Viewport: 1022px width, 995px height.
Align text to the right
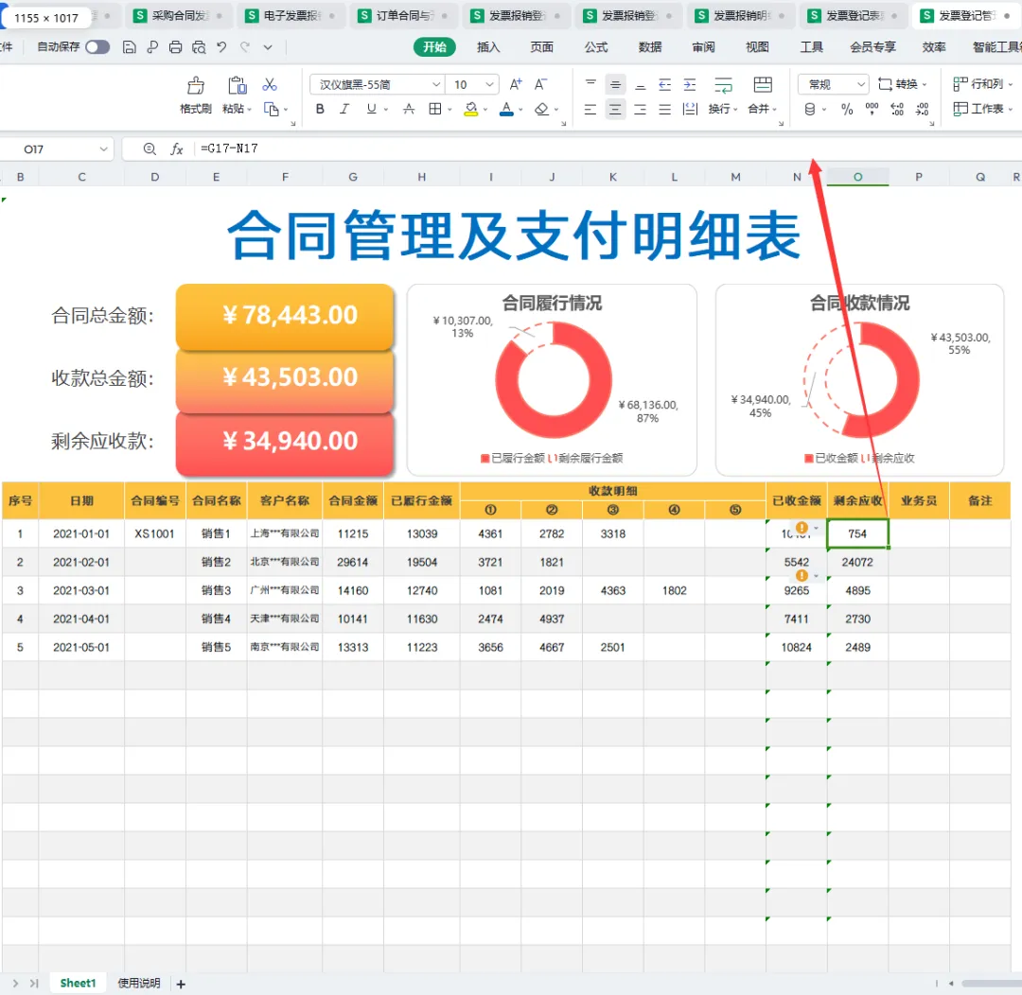tap(640, 109)
